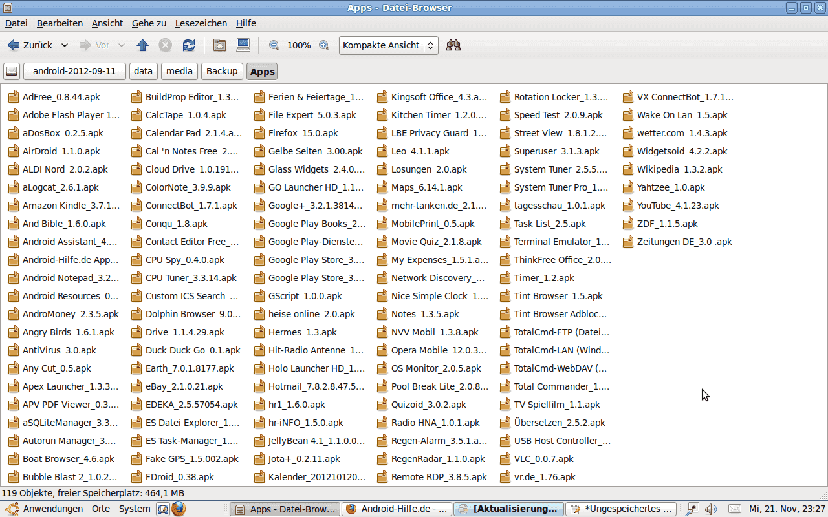
Task: Open the volume speaker tray icon
Action: pos(711,509)
